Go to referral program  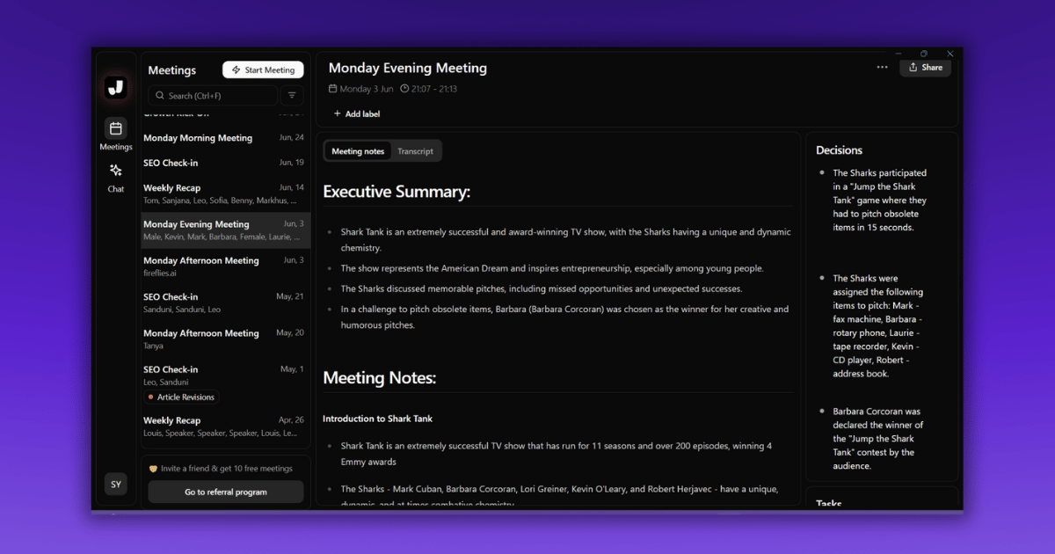pos(226,492)
